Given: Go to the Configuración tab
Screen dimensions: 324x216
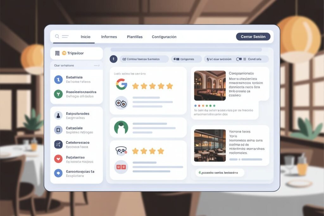Looking at the screenshot, I should tap(164, 37).
